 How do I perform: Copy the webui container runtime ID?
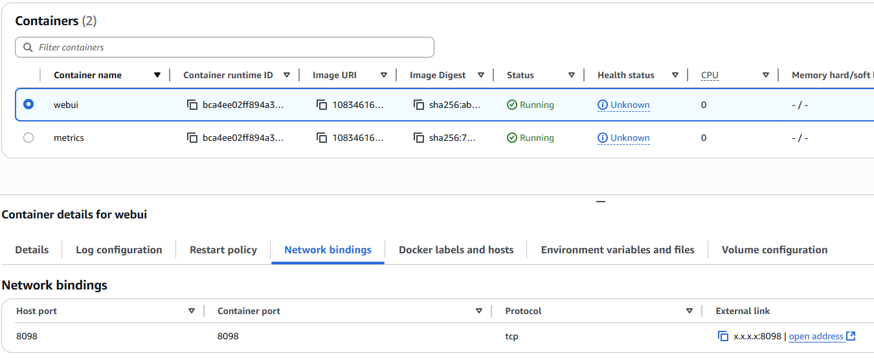[x=192, y=105]
